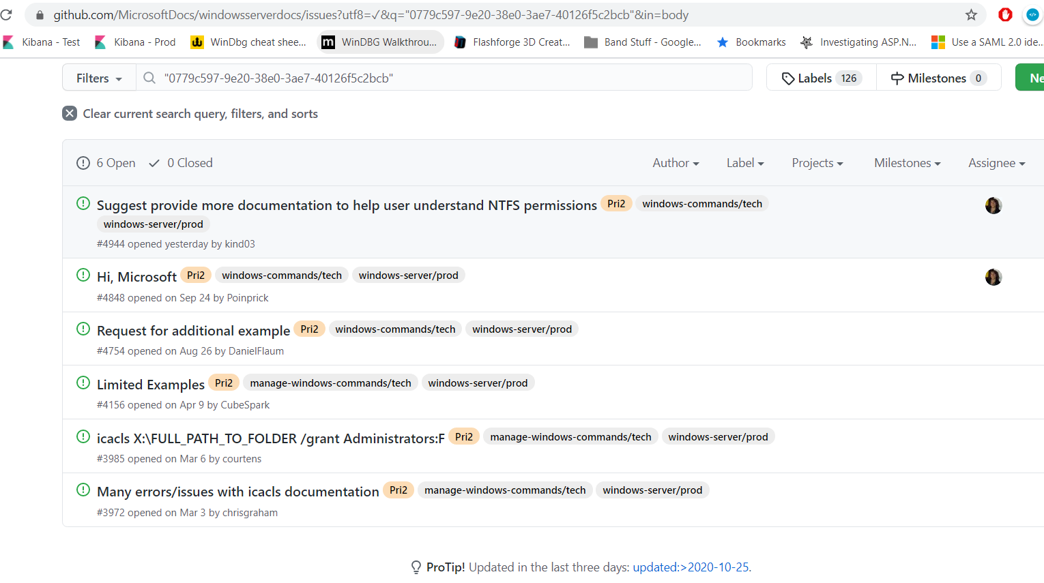1044x583 pixels.
Task: Open the Assignee filter dropdown
Action: (996, 162)
